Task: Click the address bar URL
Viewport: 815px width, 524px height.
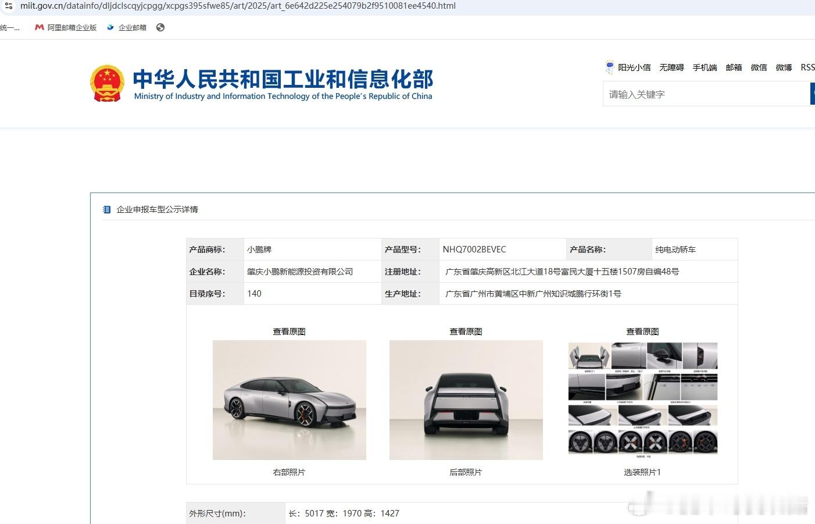Action: coord(238,6)
